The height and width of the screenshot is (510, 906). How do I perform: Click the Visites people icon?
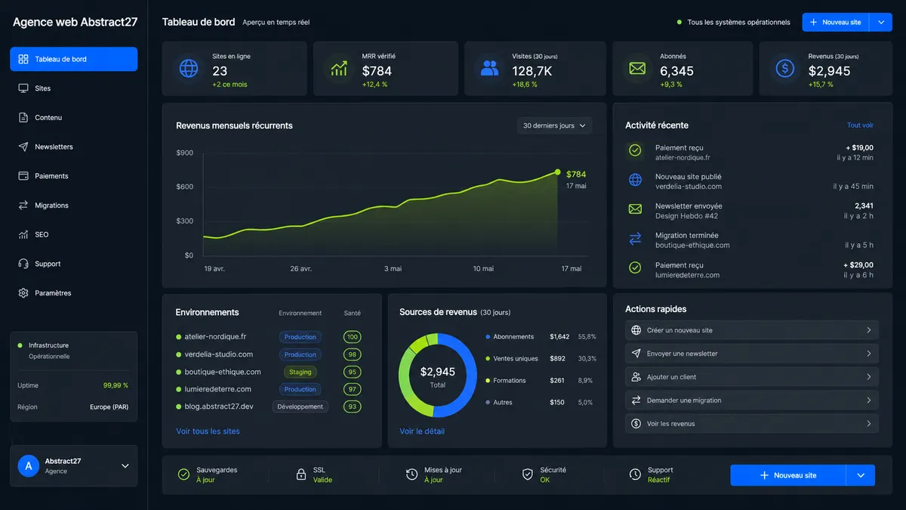coord(490,68)
